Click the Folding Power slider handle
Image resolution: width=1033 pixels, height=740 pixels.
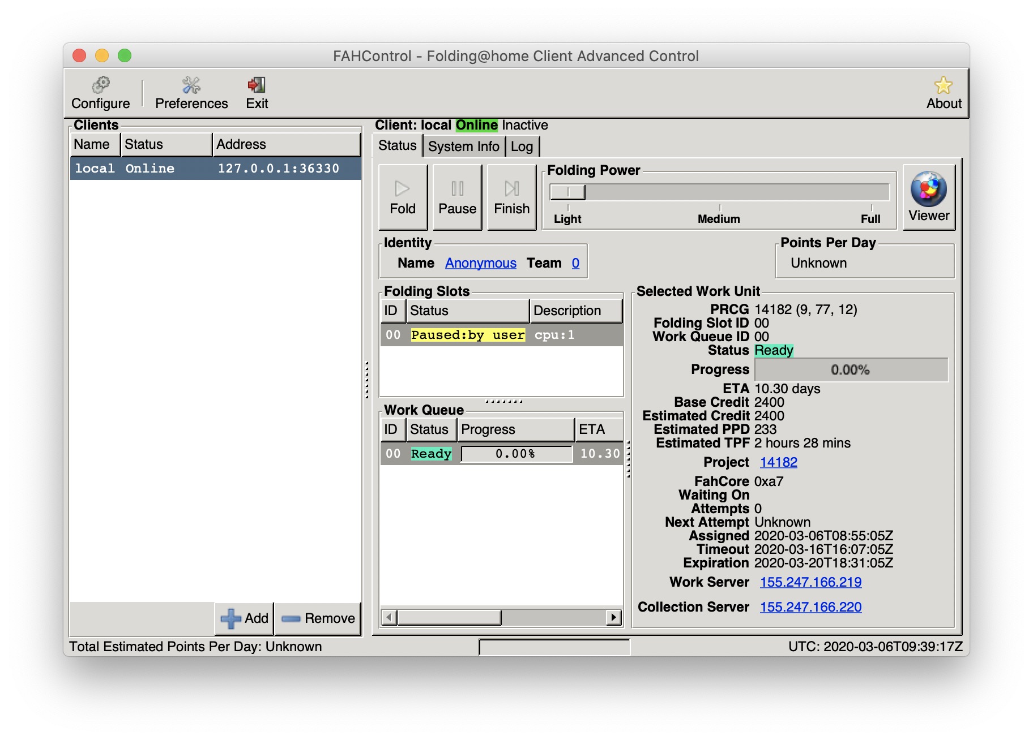568,192
